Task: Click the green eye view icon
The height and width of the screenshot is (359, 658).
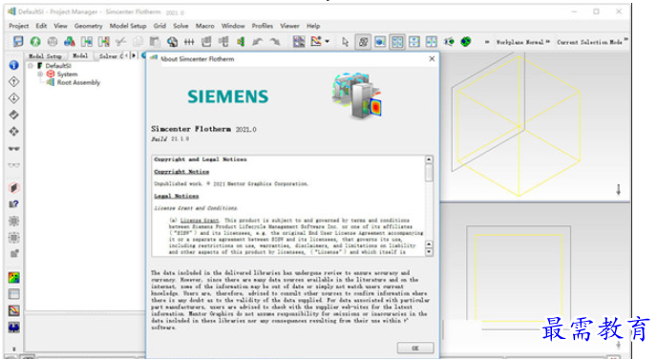Action: click(x=449, y=42)
